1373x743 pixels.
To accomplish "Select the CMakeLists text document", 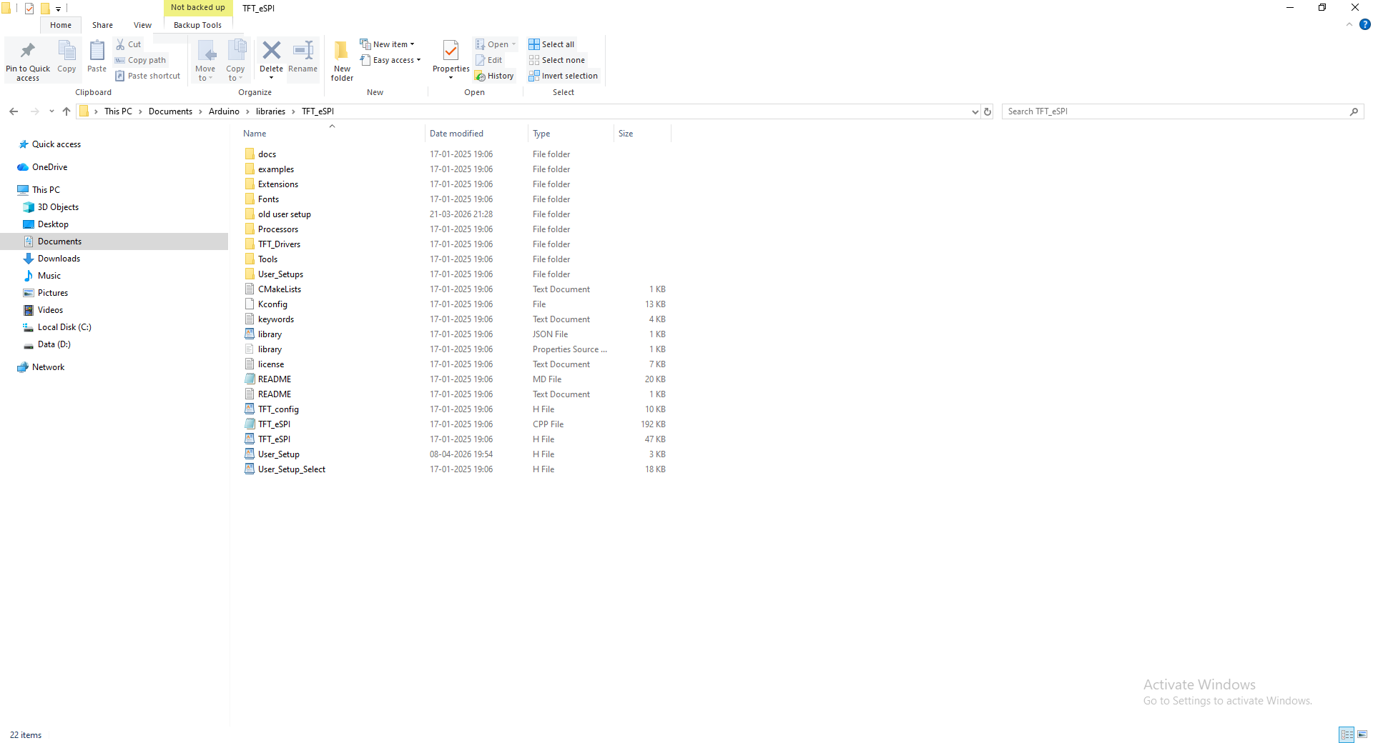I will click(x=280, y=289).
